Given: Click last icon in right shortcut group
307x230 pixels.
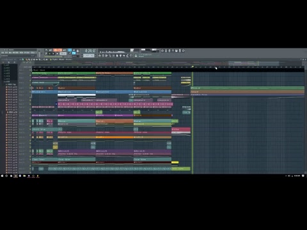Looking at the screenshot, I should click(x=184, y=50).
